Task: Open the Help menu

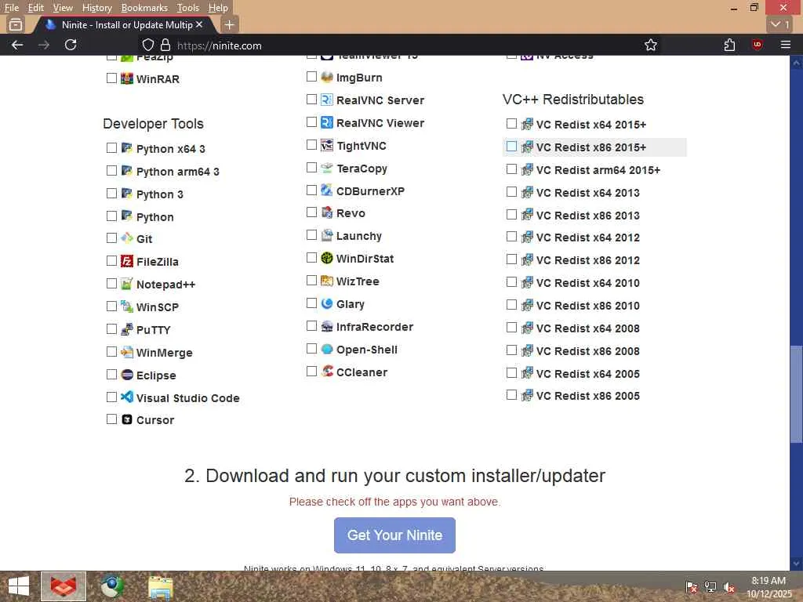Action: 218,8
